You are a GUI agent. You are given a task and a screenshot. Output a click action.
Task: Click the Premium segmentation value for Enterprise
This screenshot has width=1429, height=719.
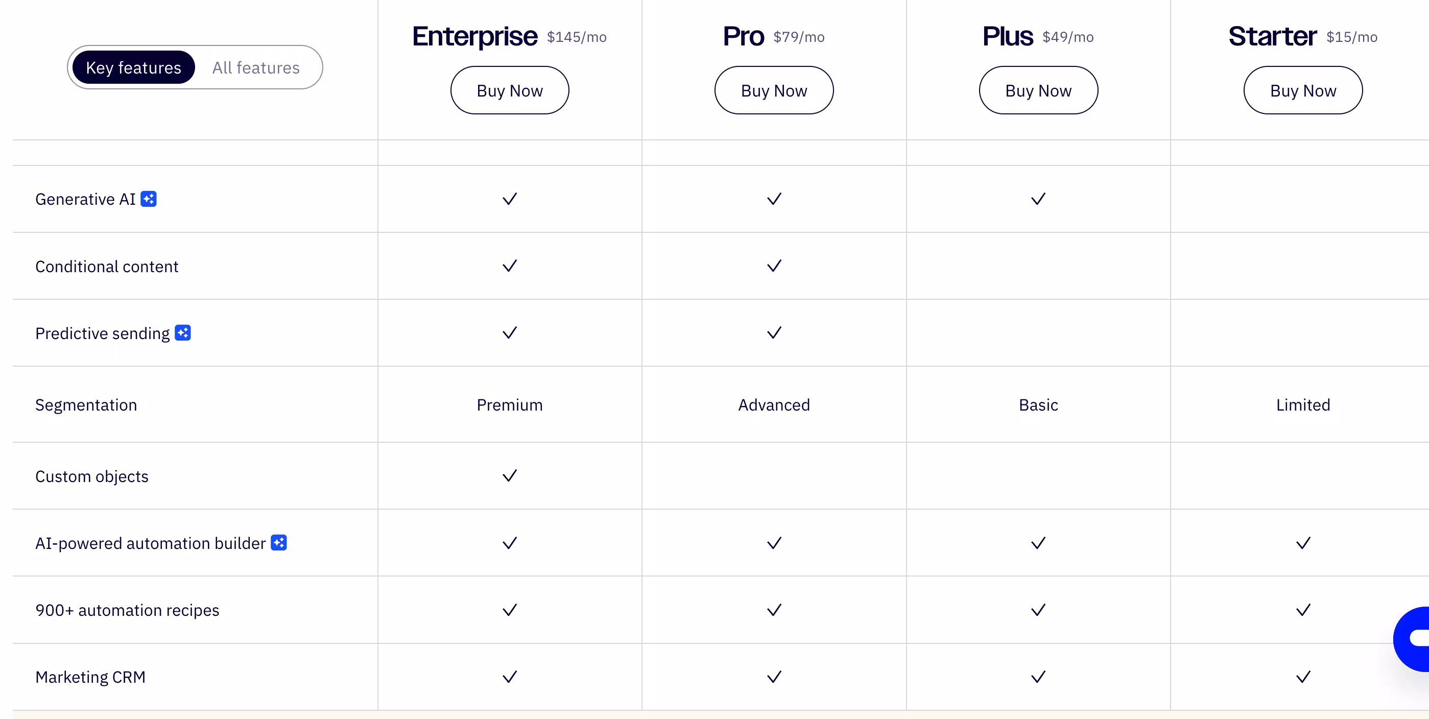click(509, 404)
